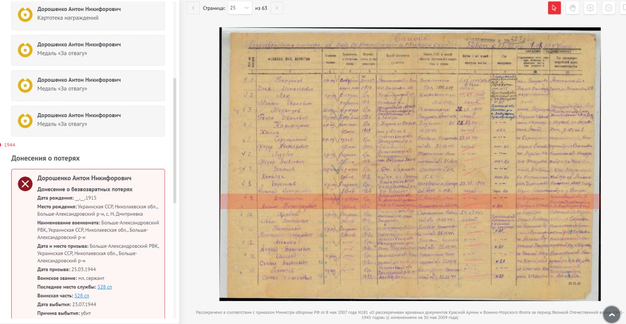Click the left panel vertical scrollbar

(x=174, y=141)
